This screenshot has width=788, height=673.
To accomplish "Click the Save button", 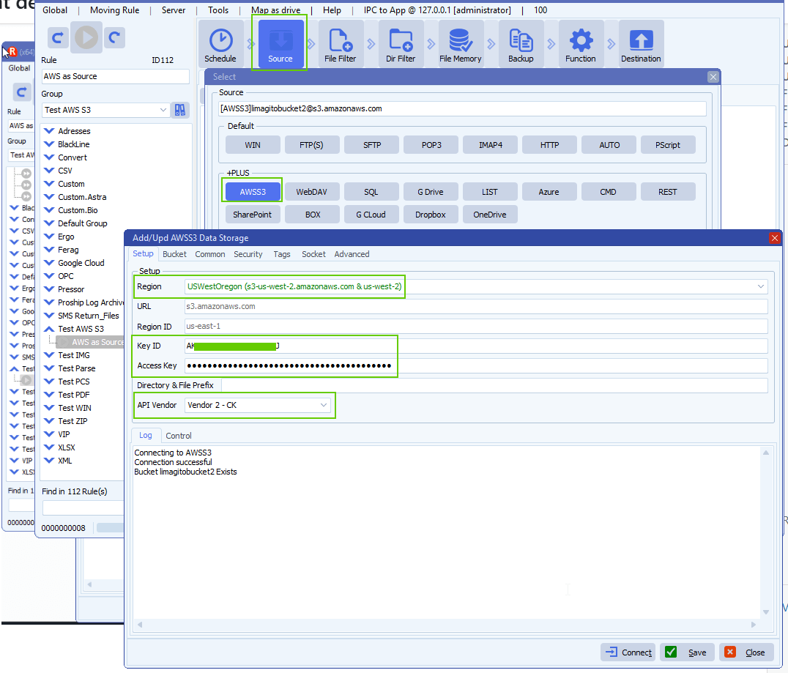I will [687, 652].
